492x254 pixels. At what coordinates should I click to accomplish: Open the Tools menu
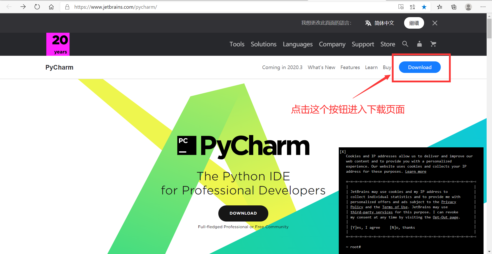[x=237, y=44]
